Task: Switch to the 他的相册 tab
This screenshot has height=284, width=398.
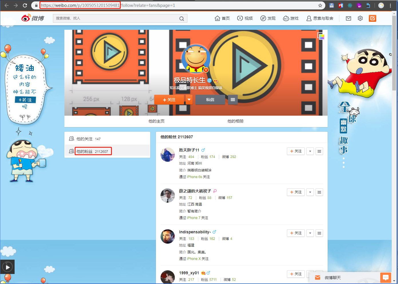Action: coord(235,121)
